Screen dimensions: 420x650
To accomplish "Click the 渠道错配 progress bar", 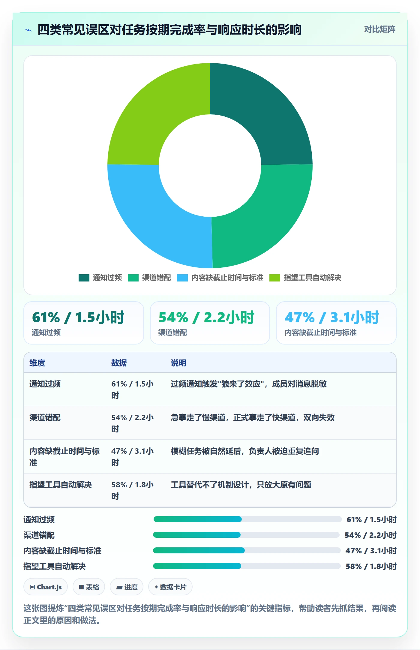I will [246, 535].
